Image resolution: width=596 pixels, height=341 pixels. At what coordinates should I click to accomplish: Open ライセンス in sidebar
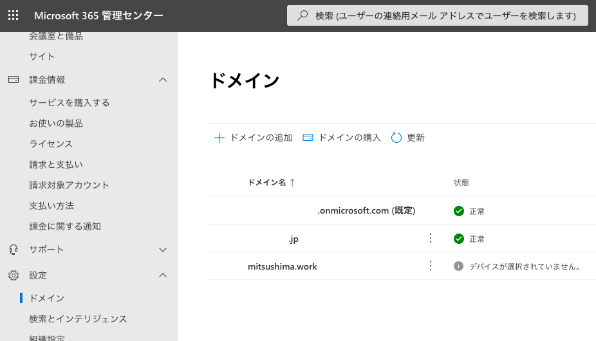pyautogui.click(x=51, y=143)
